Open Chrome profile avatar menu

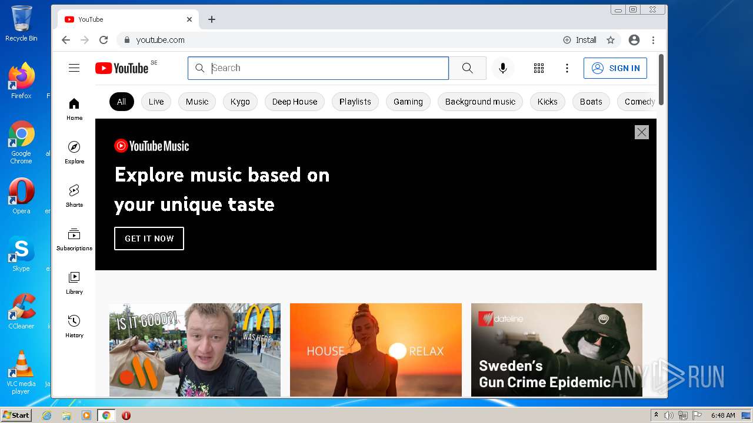(634, 40)
